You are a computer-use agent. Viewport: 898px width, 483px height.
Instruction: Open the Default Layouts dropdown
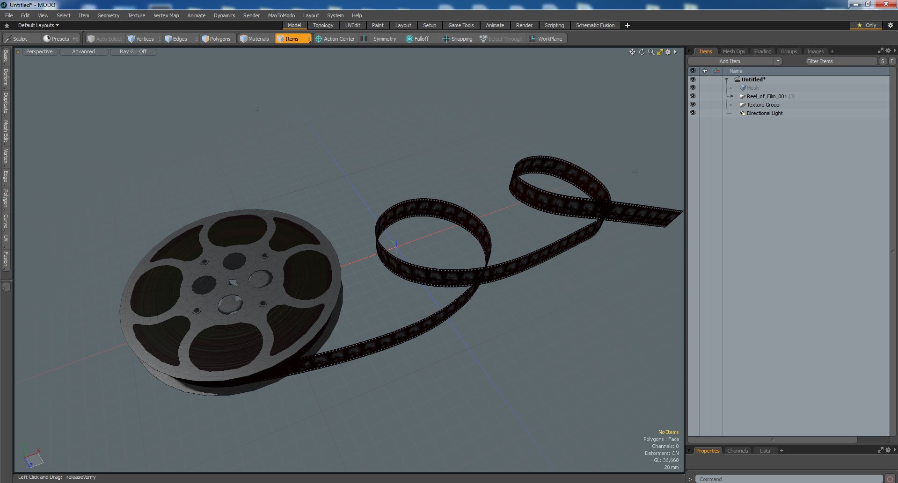pos(38,25)
